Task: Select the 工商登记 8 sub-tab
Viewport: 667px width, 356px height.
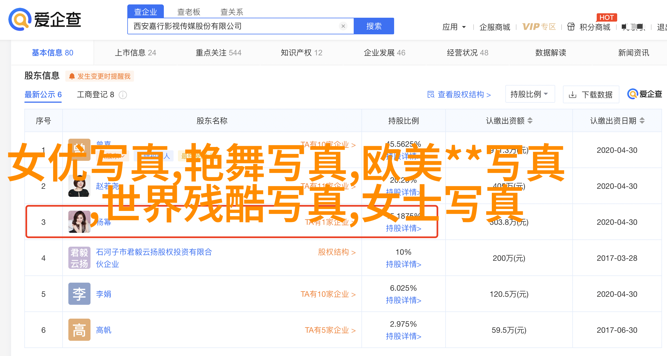Action: 95,95
